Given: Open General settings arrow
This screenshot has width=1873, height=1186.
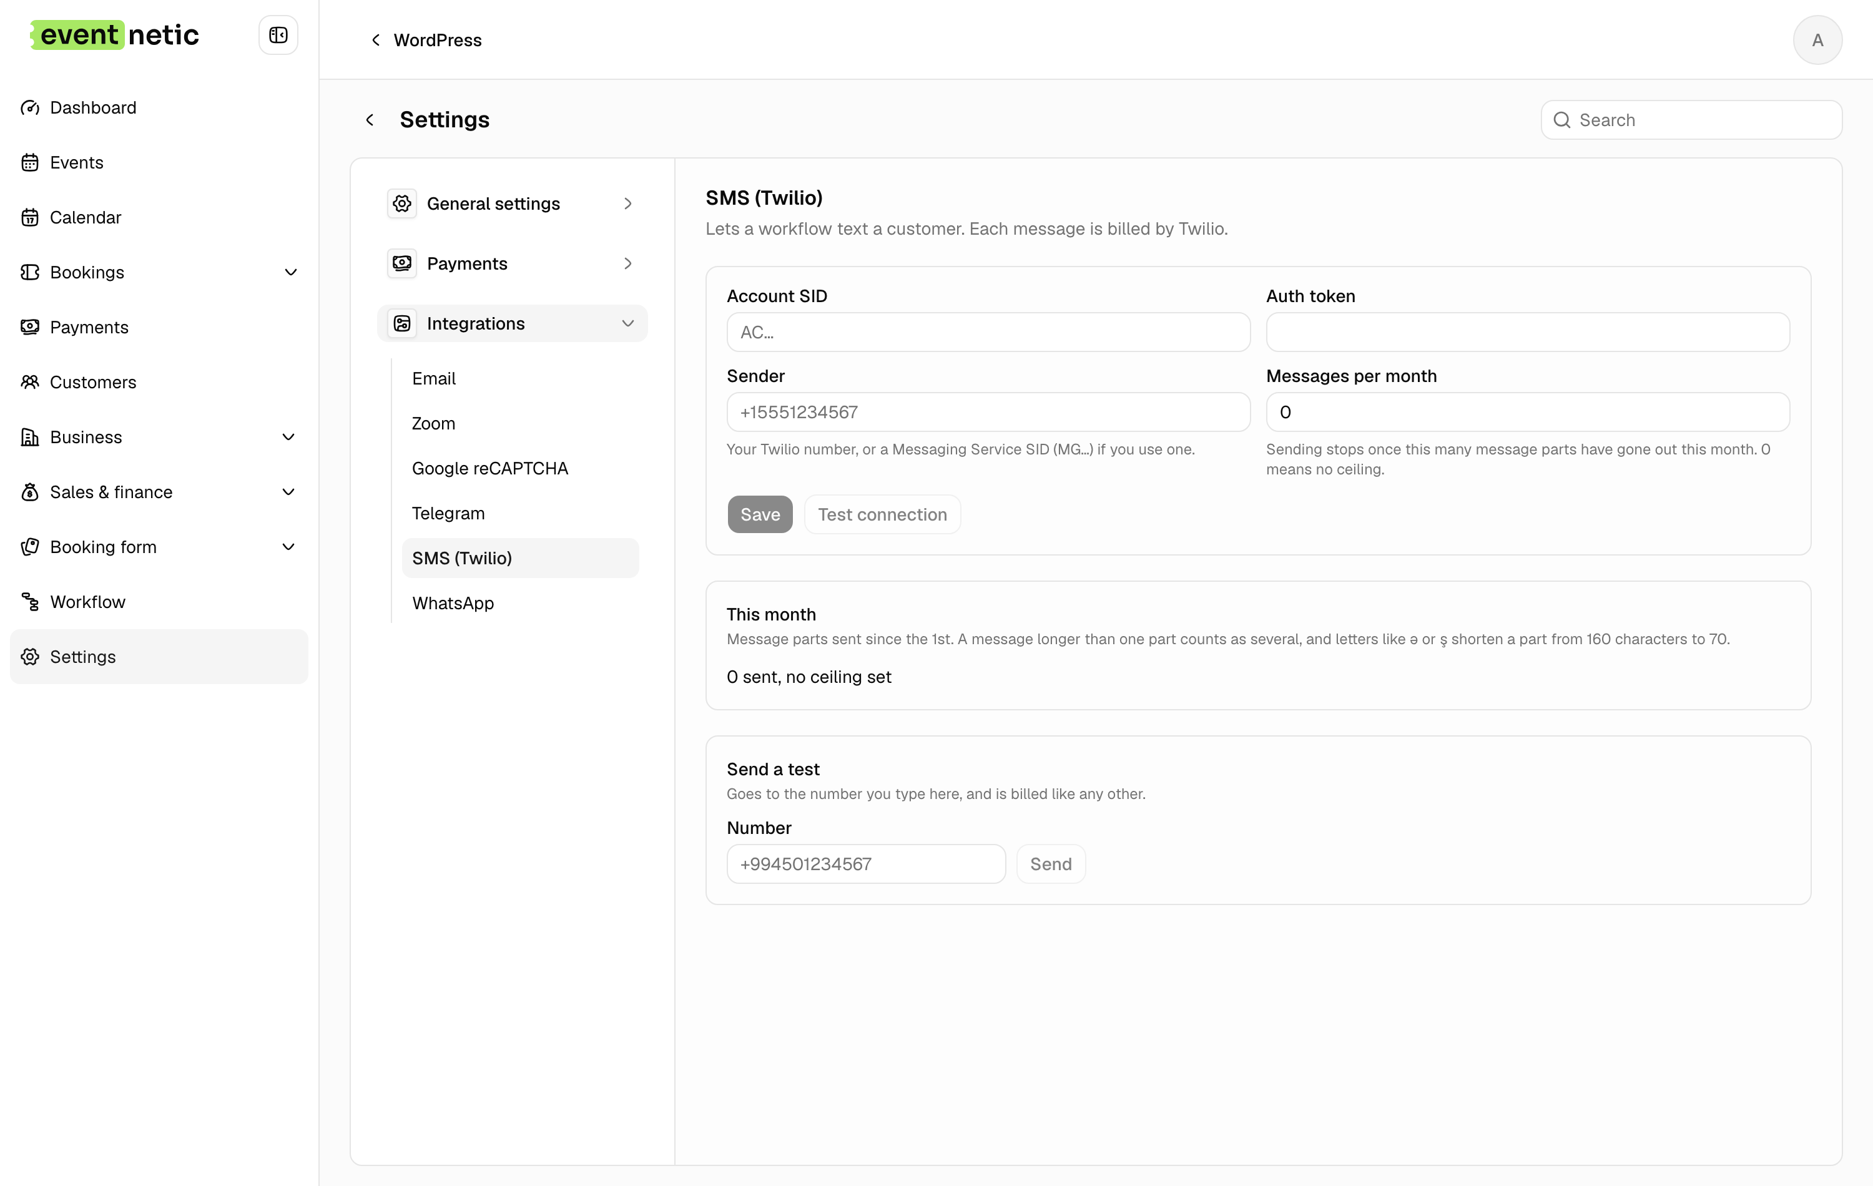Looking at the screenshot, I should point(627,203).
